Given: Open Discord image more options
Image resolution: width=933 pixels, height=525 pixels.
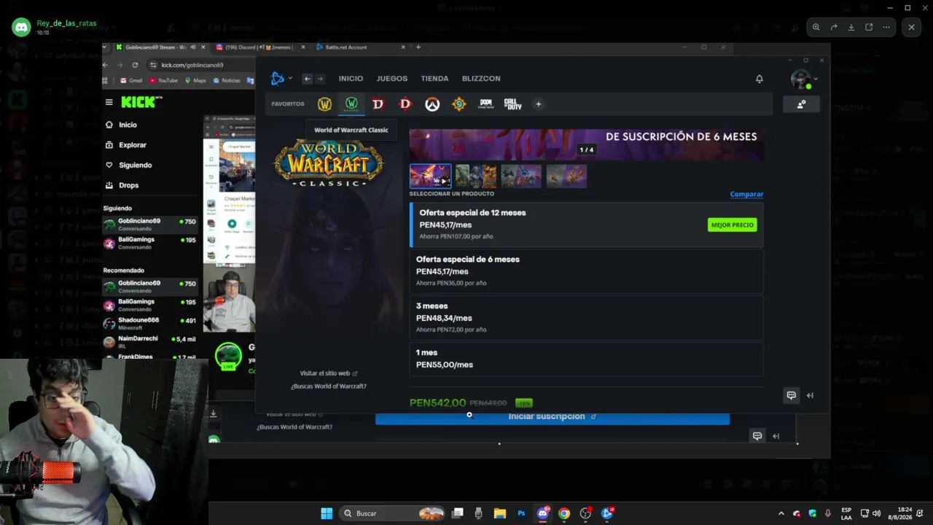Looking at the screenshot, I should [886, 27].
